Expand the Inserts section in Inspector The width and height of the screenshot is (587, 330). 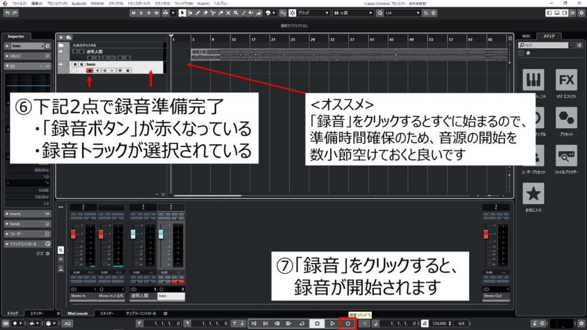point(28,214)
